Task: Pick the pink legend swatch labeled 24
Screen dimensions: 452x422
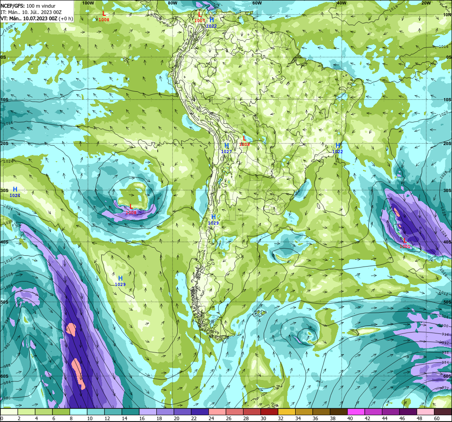Action: tap(217, 412)
